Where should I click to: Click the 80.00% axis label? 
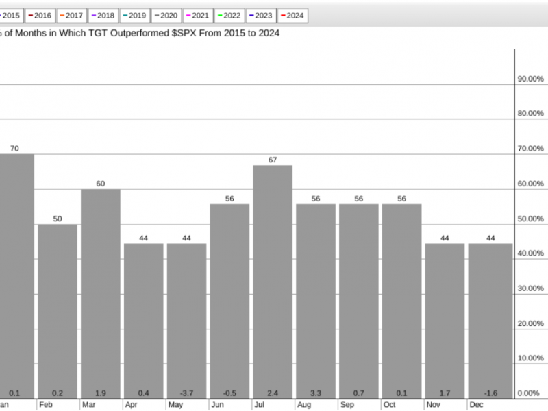click(x=530, y=114)
